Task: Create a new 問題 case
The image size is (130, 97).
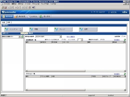Action: point(38,29)
